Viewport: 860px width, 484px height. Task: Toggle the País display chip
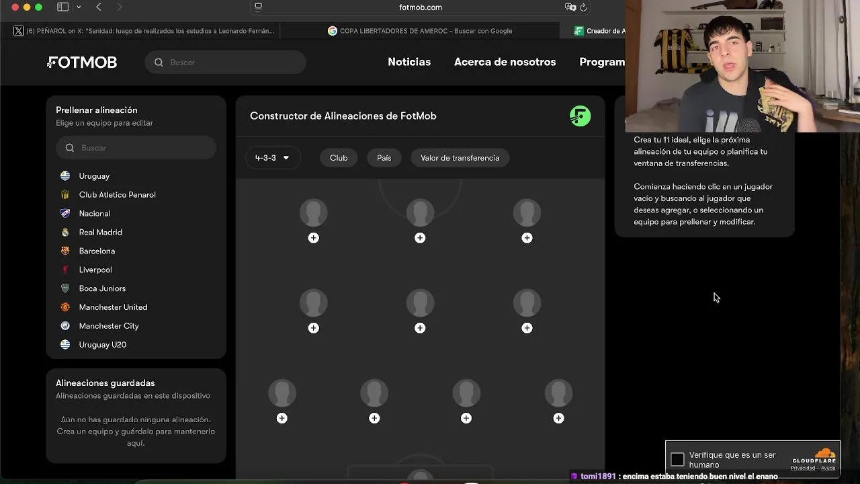(x=384, y=158)
